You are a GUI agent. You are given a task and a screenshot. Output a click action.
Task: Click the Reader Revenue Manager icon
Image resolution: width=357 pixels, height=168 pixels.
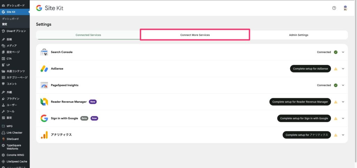pyautogui.click(x=44, y=102)
